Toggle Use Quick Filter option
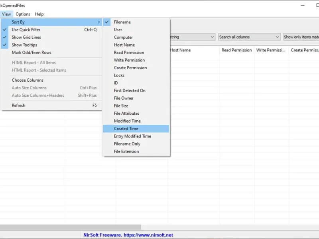319x239 pixels. pyautogui.click(x=51, y=29)
